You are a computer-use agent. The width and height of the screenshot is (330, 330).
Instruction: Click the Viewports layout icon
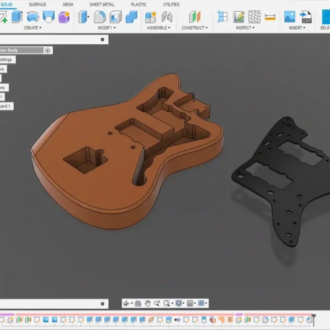click(x=201, y=304)
